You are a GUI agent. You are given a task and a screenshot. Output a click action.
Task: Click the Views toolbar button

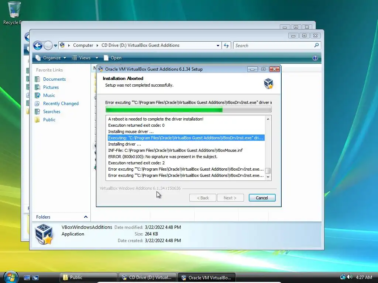82,58
